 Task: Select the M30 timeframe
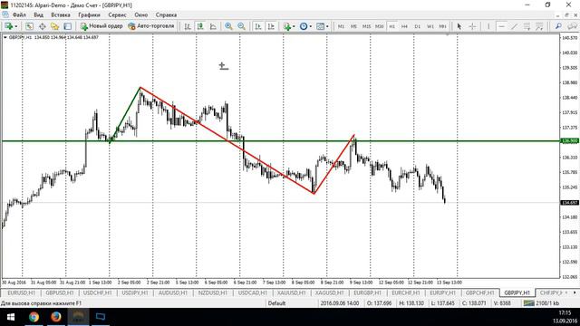379,26
